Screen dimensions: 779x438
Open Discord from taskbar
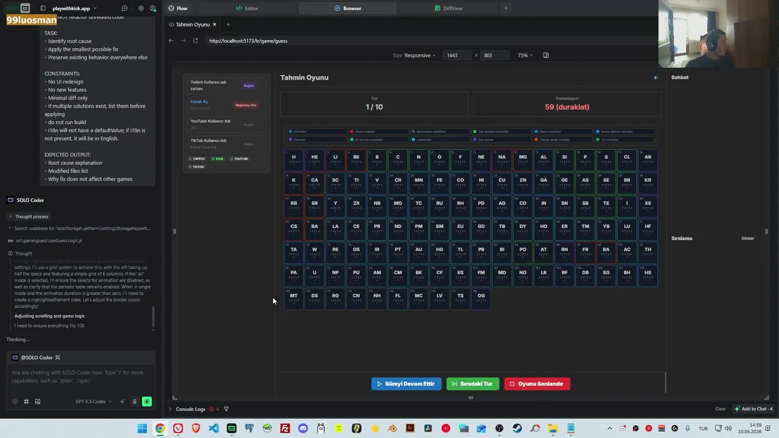(303, 428)
